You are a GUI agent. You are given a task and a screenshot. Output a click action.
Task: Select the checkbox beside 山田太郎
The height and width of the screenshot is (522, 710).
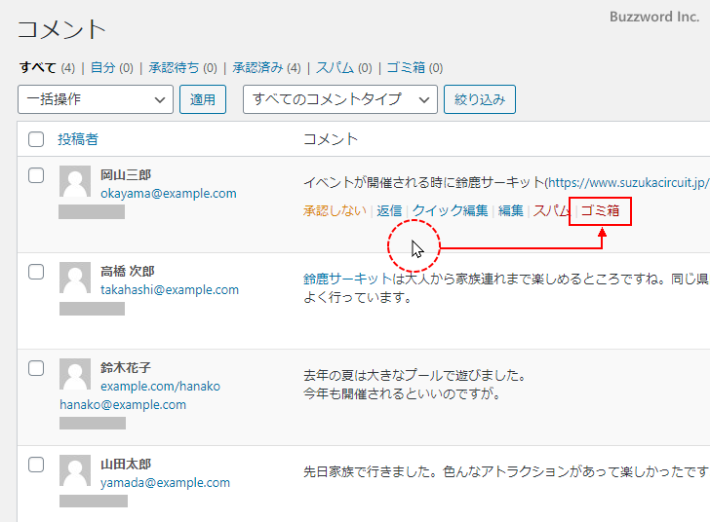(36, 465)
